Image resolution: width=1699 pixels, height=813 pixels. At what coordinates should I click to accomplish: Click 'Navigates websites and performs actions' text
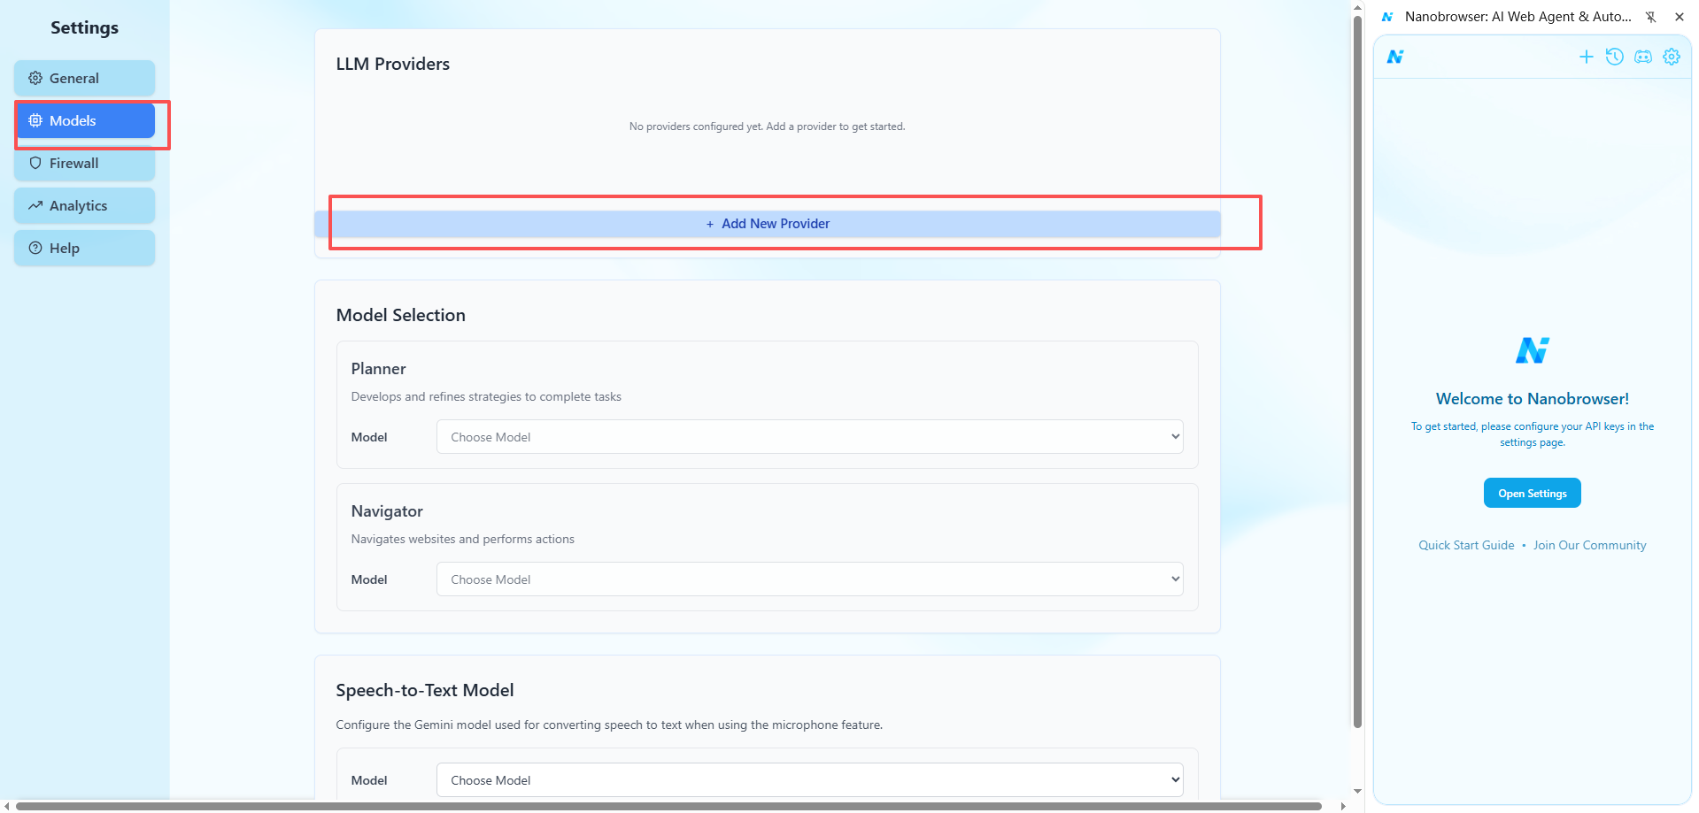463,539
